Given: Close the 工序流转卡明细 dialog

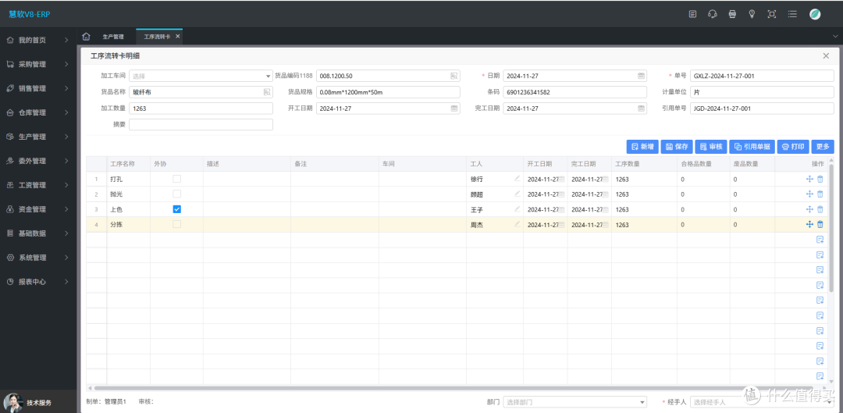Looking at the screenshot, I should point(826,55).
